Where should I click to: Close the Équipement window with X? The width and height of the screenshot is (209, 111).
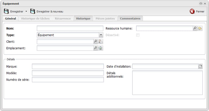205,4
